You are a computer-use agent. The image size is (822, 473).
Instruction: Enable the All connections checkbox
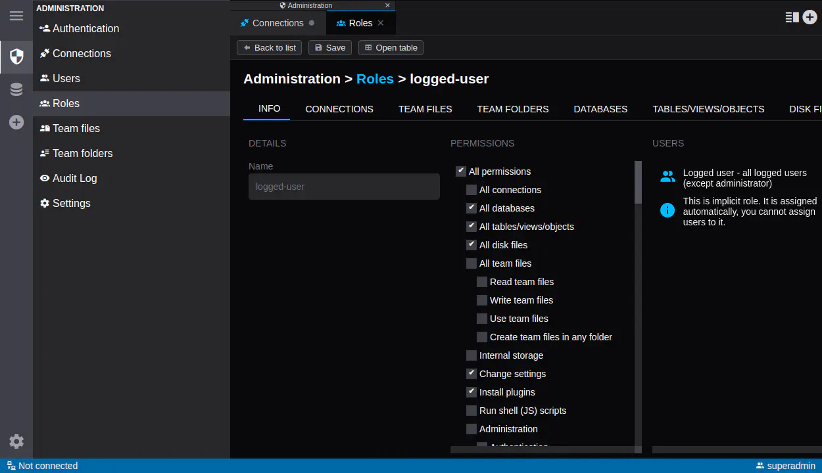(471, 190)
